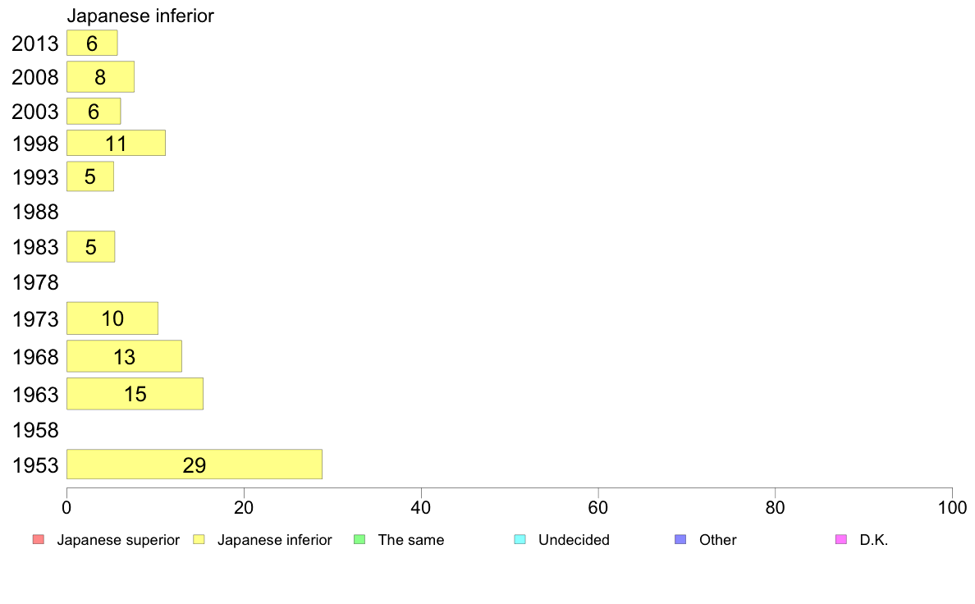
Task: Click the green The same legend swatch
Action: (359, 539)
